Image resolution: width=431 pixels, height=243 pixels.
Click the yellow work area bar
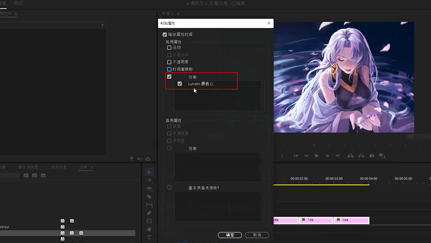[x=322, y=185]
